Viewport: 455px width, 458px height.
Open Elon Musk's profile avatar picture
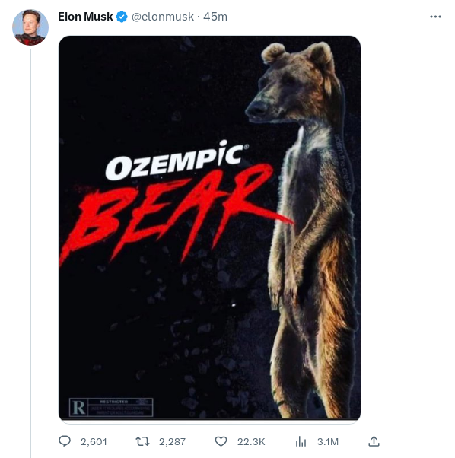click(x=30, y=27)
